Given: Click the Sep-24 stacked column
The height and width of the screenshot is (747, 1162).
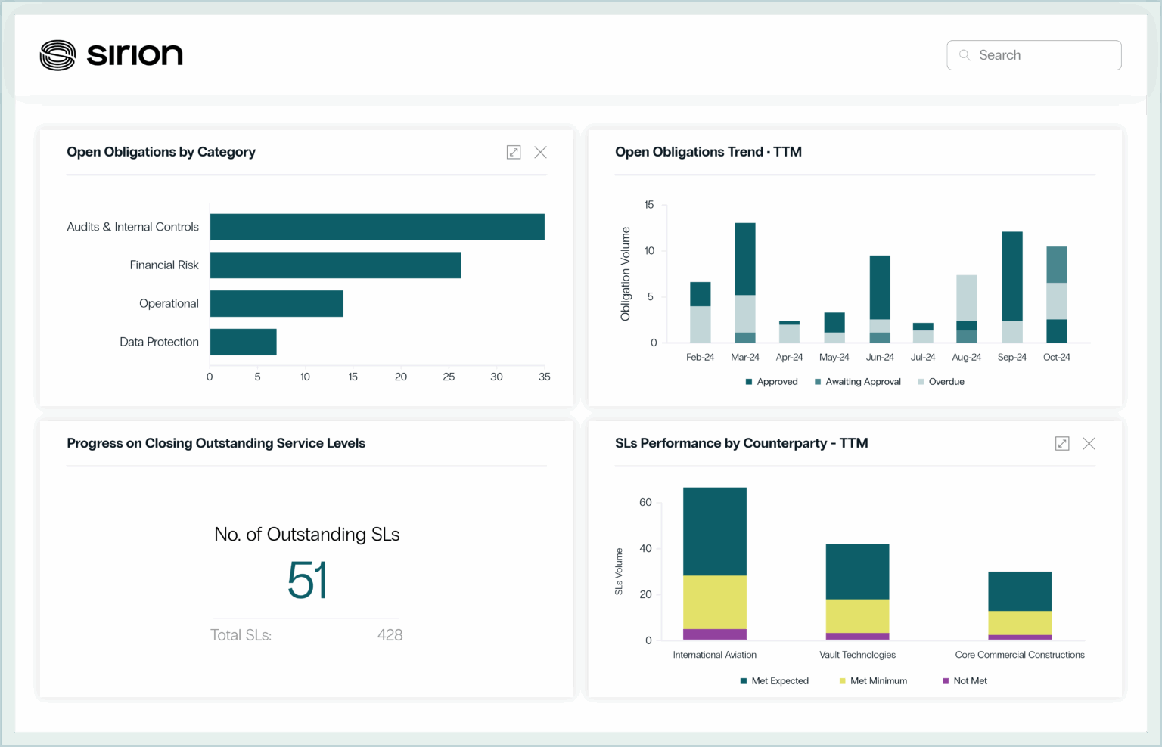Looking at the screenshot, I should (x=1012, y=287).
